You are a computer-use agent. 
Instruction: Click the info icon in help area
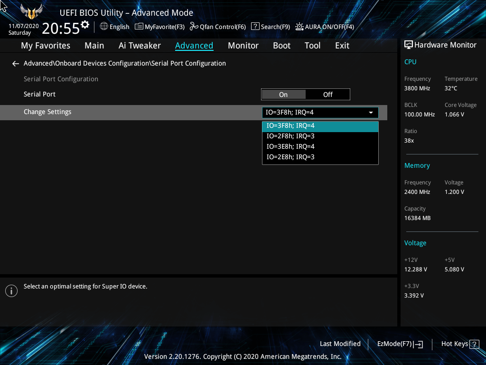point(11,291)
